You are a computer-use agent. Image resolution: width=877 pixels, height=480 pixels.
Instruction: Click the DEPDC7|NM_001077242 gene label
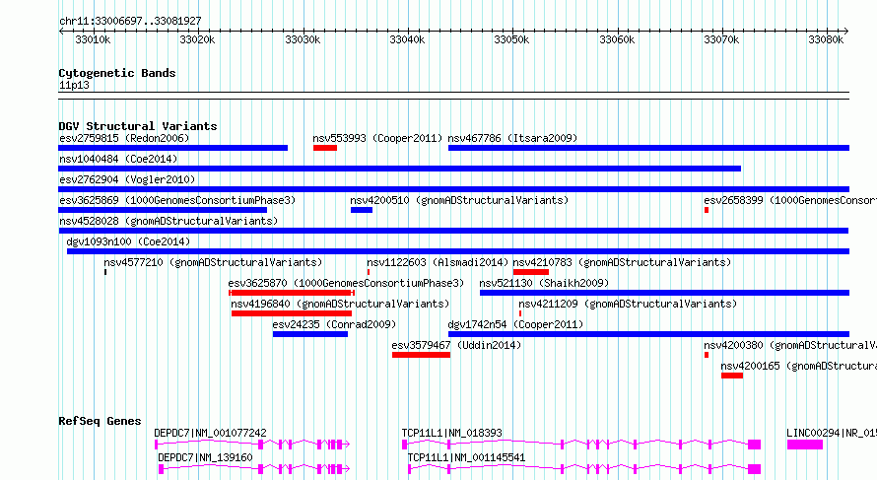click(210, 433)
